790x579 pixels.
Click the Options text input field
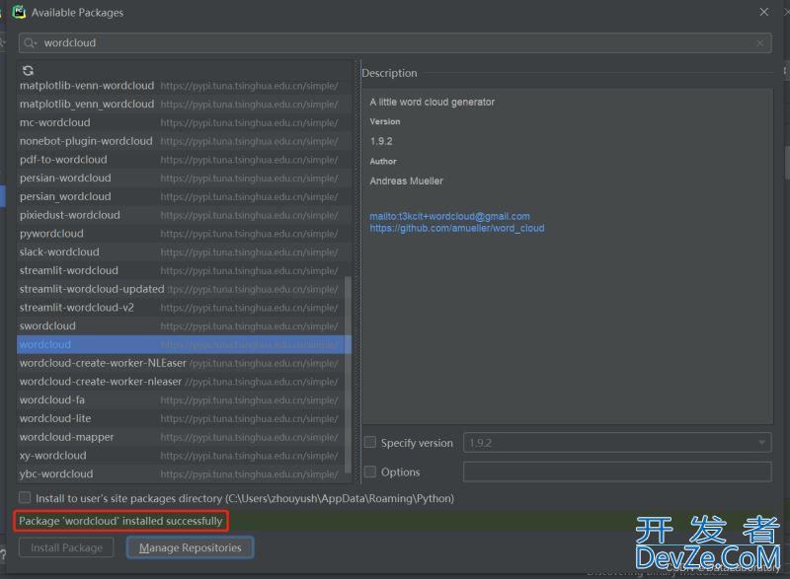click(617, 471)
